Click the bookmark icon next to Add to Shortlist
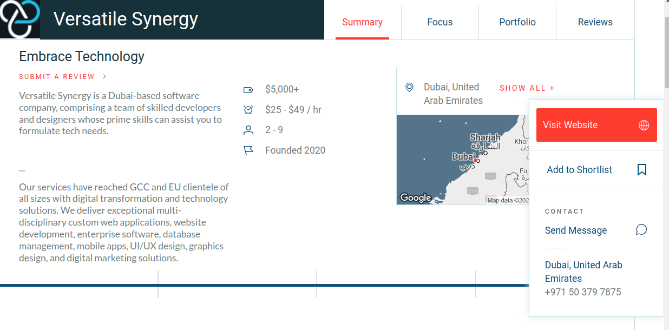The image size is (669, 330). 642,170
